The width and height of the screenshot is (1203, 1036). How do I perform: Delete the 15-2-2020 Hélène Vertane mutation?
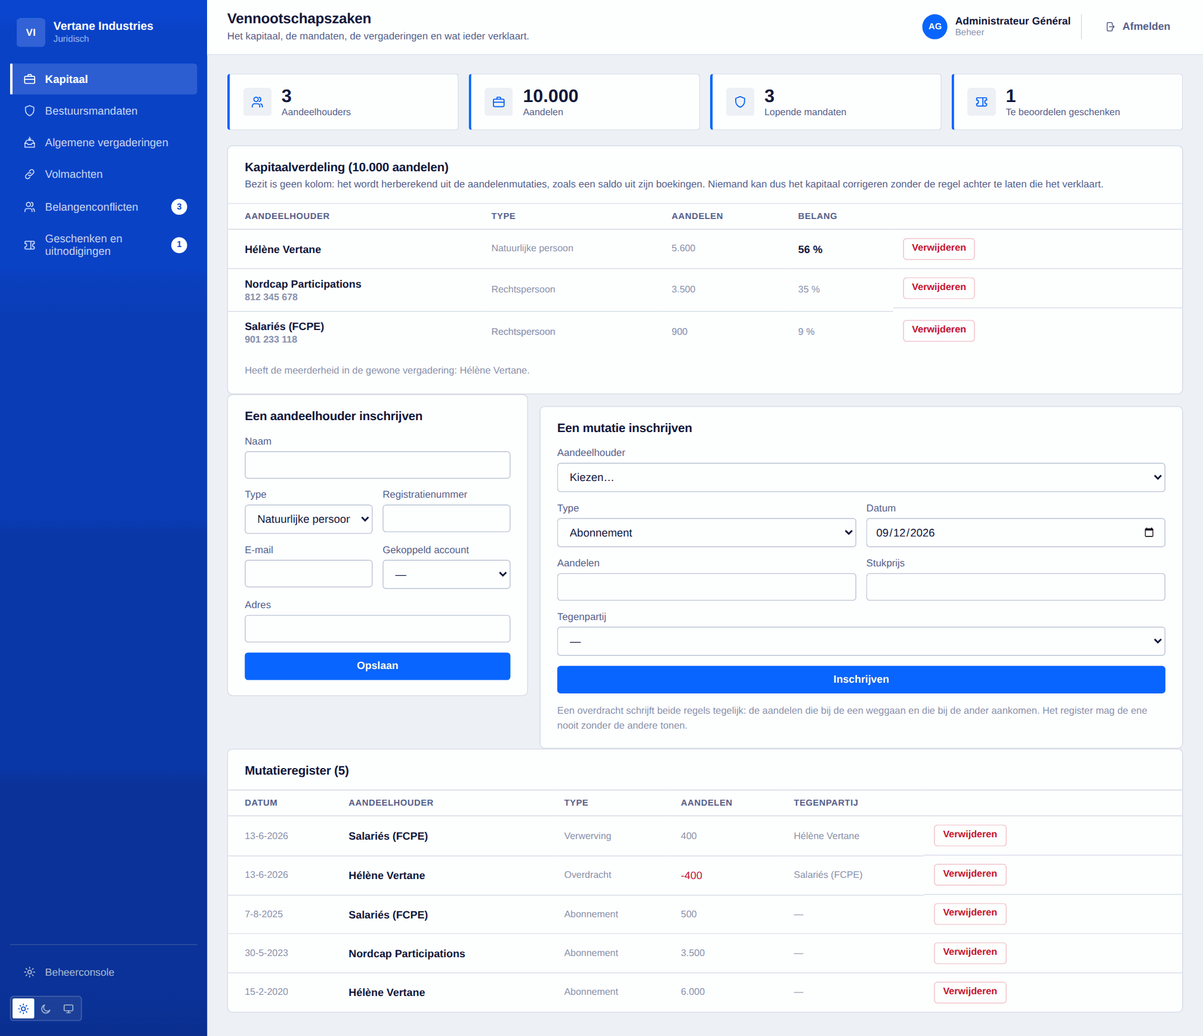point(970,992)
